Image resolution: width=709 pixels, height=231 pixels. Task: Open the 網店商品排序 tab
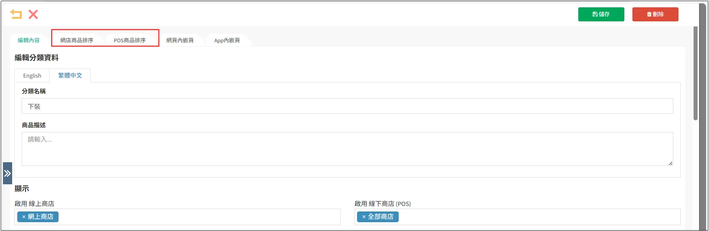(77, 40)
